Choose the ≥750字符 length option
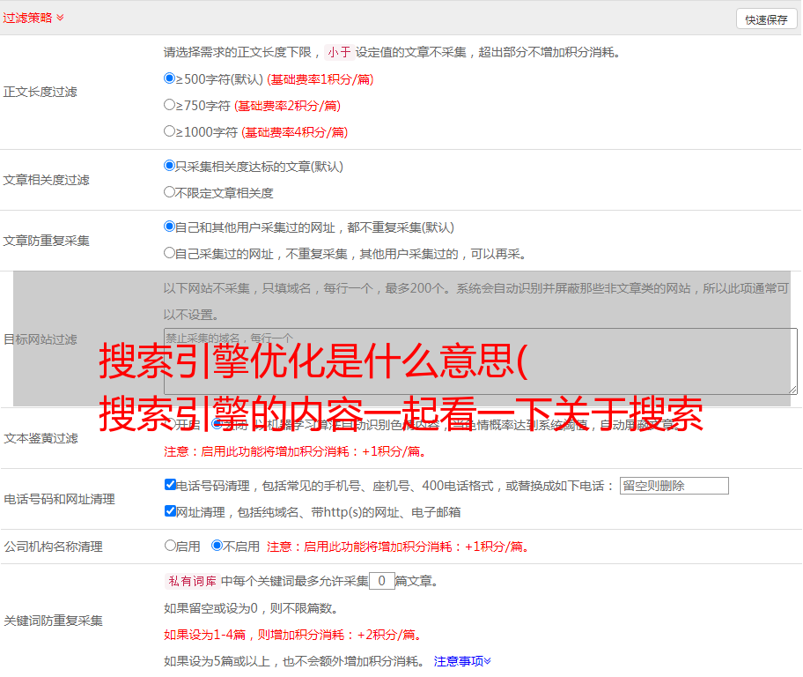Image resolution: width=803 pixels, height=677 pixels. point(170,105)
